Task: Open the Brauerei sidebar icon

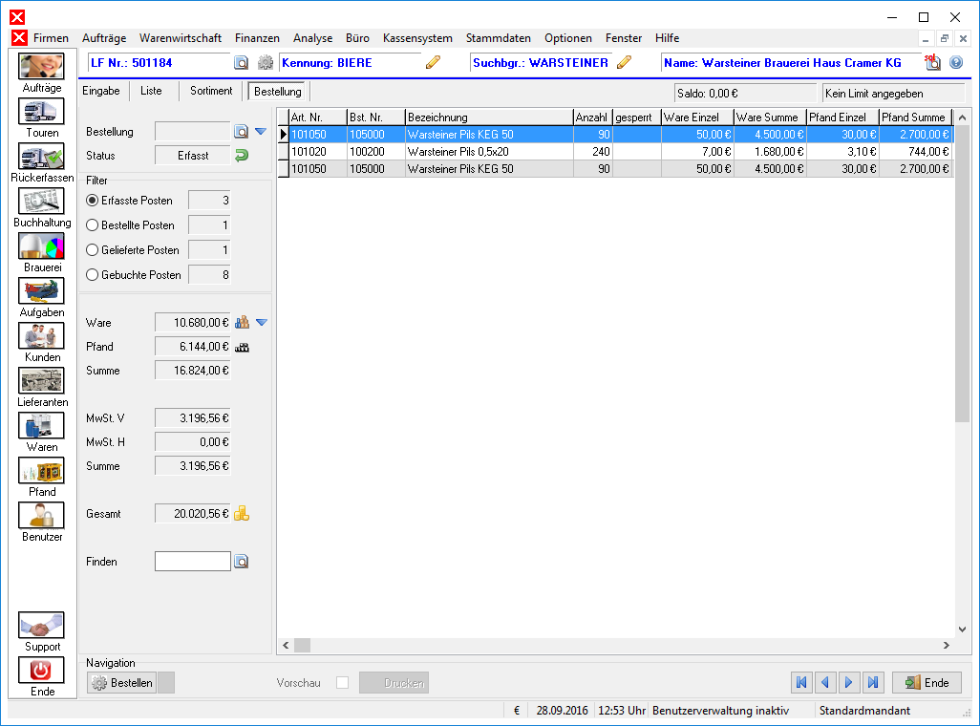Action: [41, 246]
